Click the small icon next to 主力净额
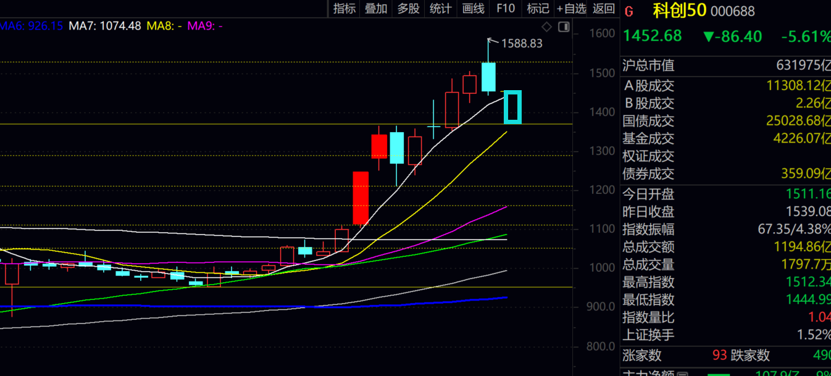This screenshot has height=376, width=831. 682,373
